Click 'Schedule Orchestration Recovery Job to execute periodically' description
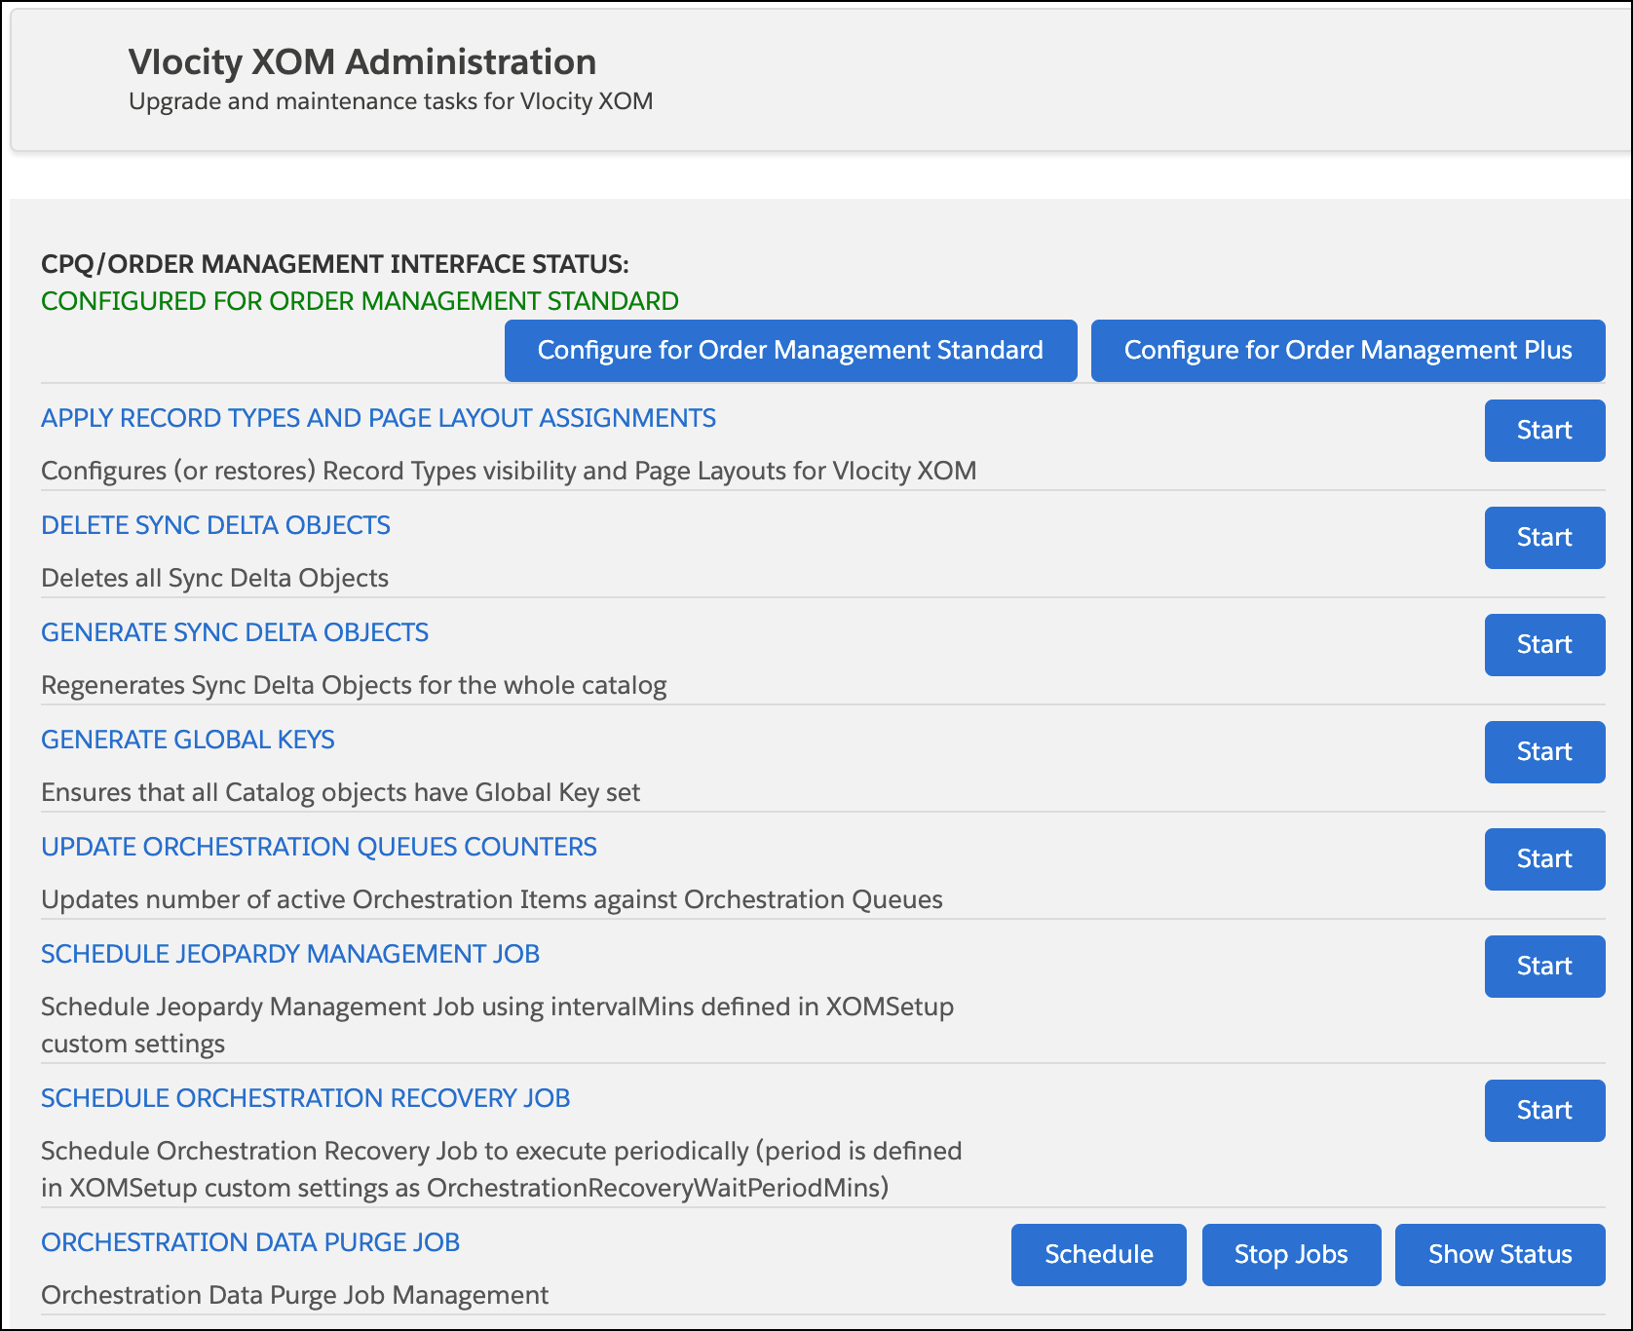This screenshot has width=1633, height=1331. tap(502, 1169)
